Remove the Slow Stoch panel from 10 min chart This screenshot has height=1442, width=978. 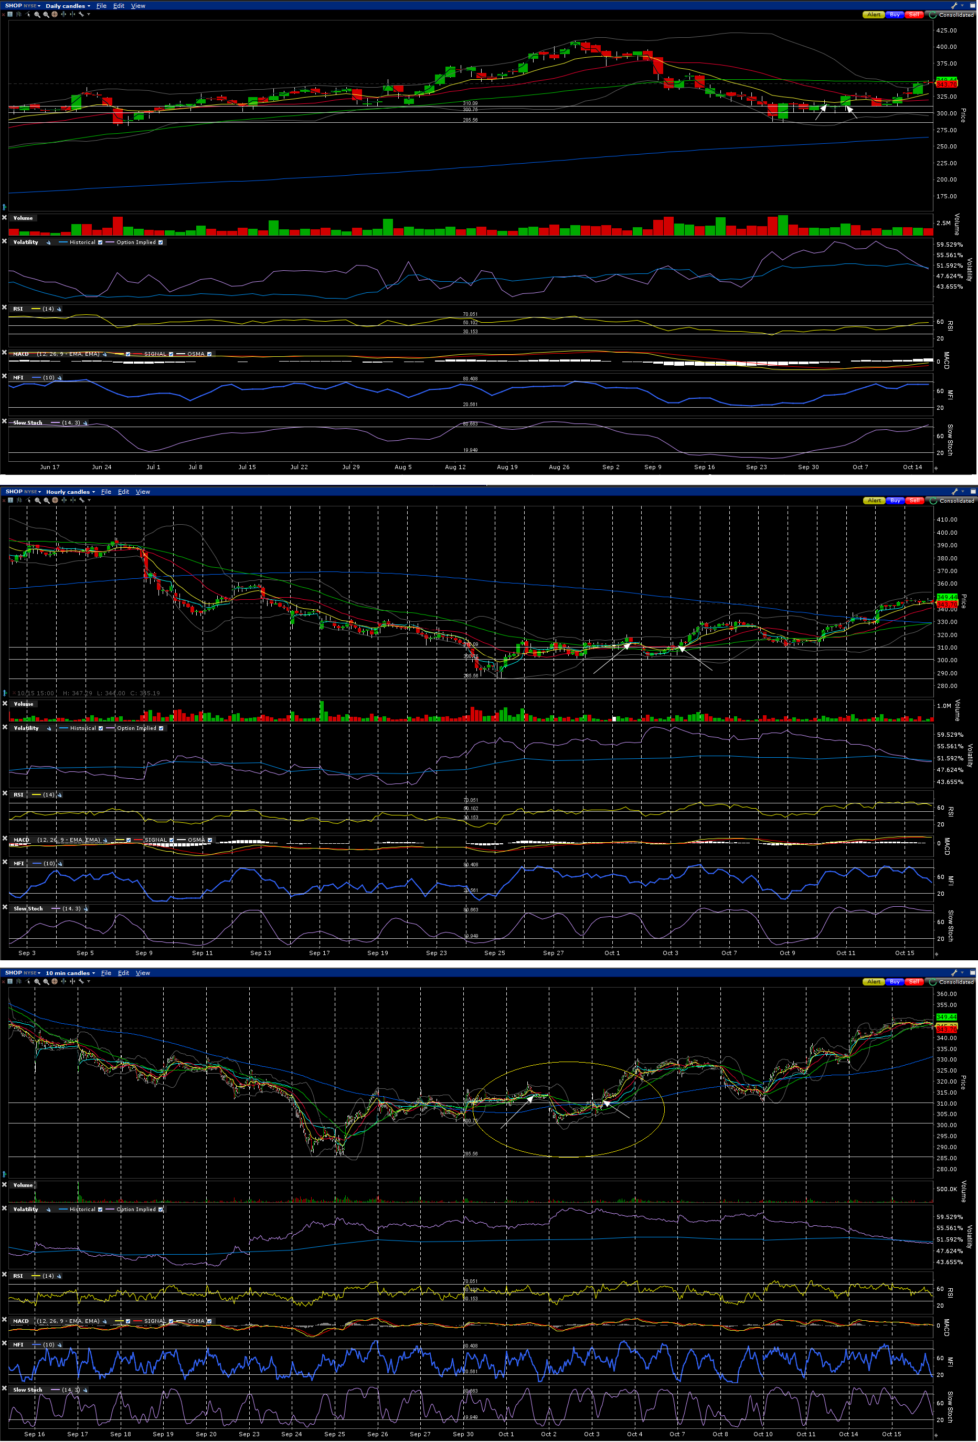click(4, 1388)
